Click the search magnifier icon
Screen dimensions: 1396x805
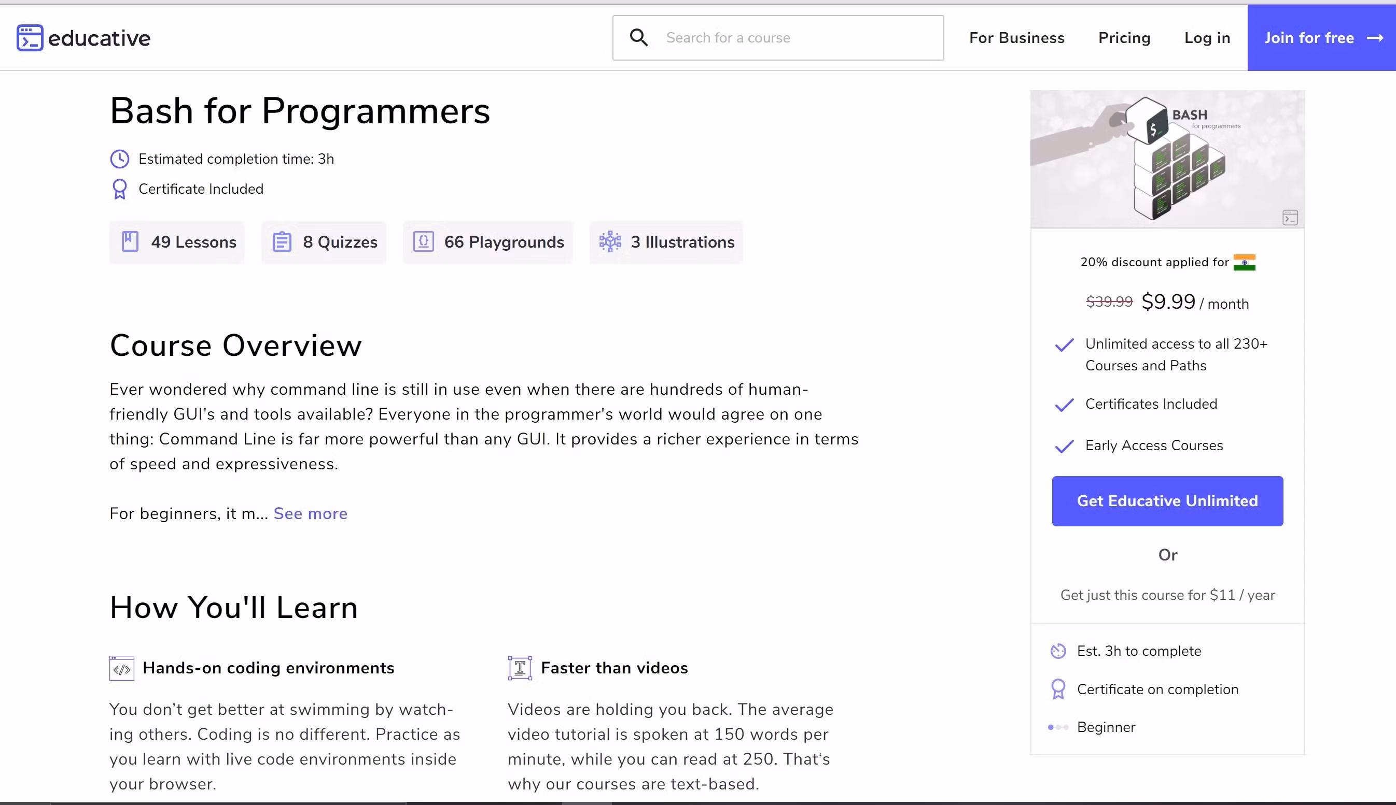638,38
